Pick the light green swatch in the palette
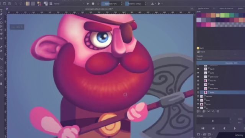245x138 pixels. (x=222, y=15)
